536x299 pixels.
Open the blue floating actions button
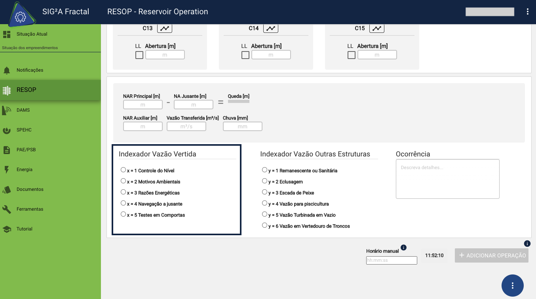coord(512,286)
